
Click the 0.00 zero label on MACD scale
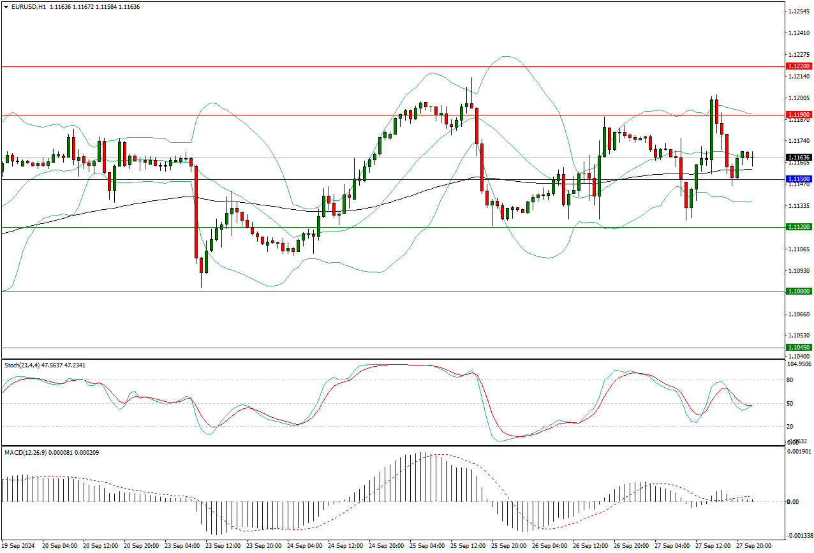coord(792,502)
